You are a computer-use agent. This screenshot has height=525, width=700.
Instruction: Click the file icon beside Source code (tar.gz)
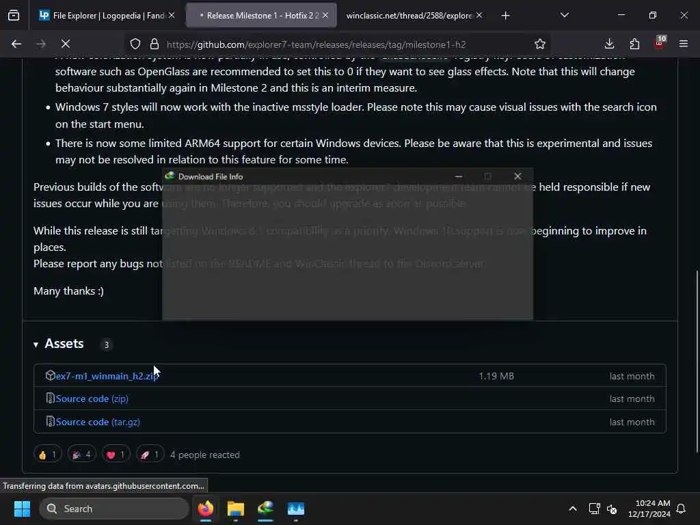50,421
